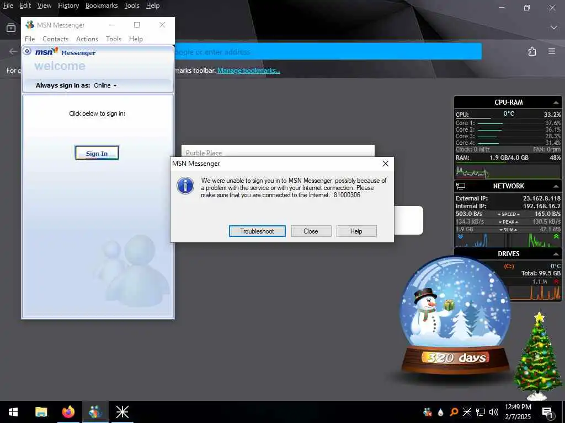Click the SUM toggle in network widget
Screen dimensions: 565x423
point(508,230)
